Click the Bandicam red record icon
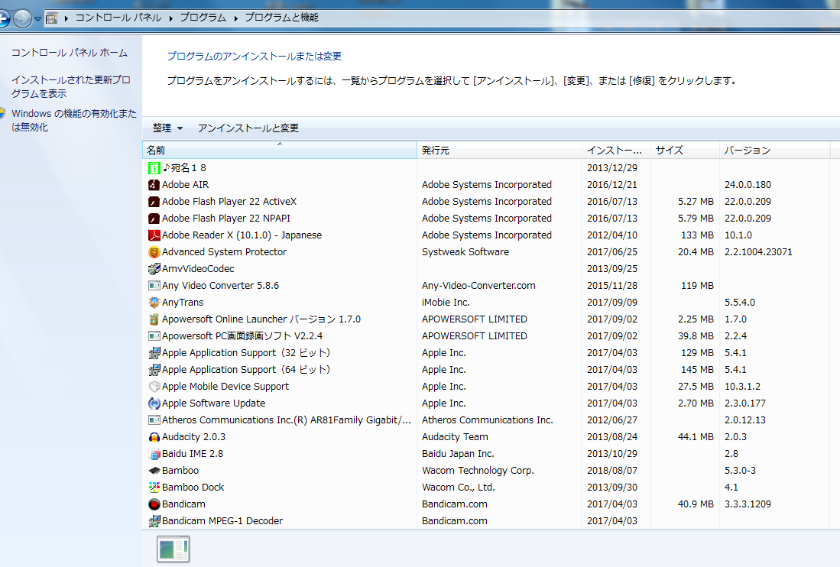The height and width of the screenshot is (567, 840). coord(154,504)
